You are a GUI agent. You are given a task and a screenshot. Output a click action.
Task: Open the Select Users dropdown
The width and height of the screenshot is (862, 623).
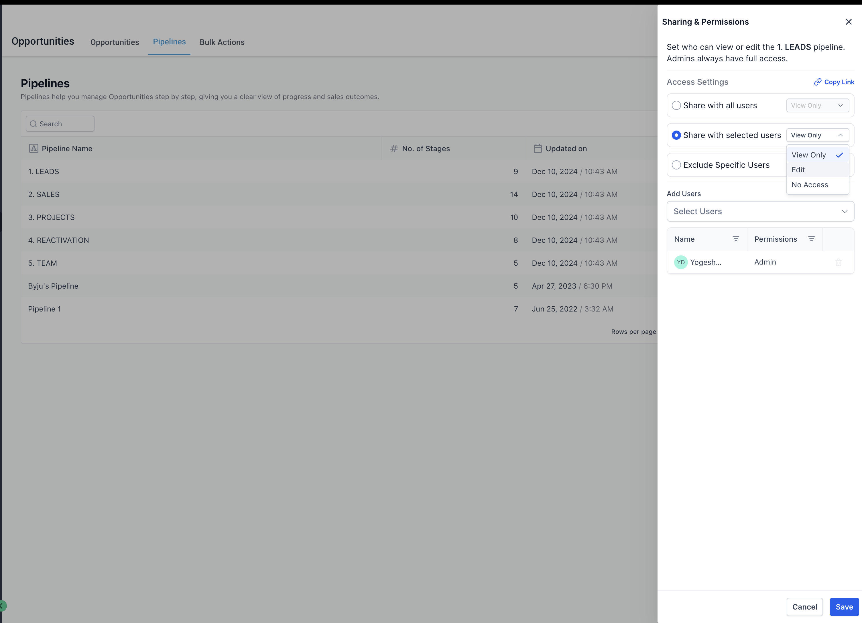760,211
